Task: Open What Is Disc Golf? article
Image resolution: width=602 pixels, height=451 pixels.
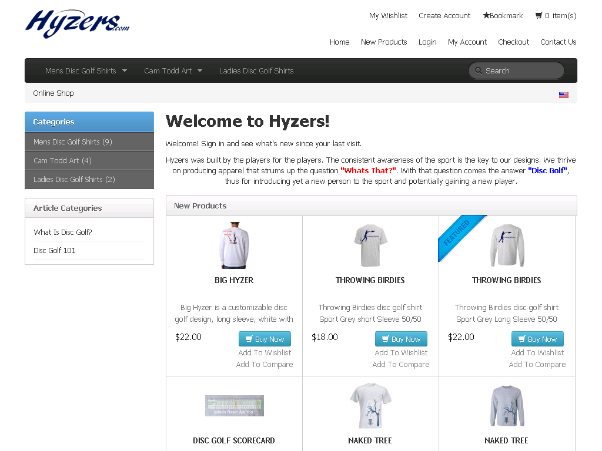Action: [x=63, y=232]
